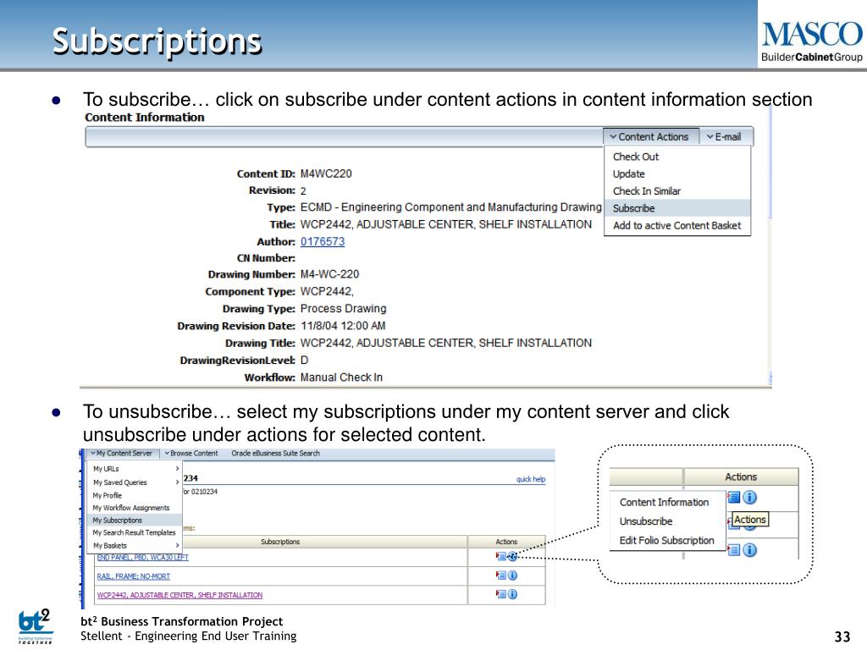Click Drawing Type value Process Drawing
Screen dimensions: 867x650
(344, 308)
